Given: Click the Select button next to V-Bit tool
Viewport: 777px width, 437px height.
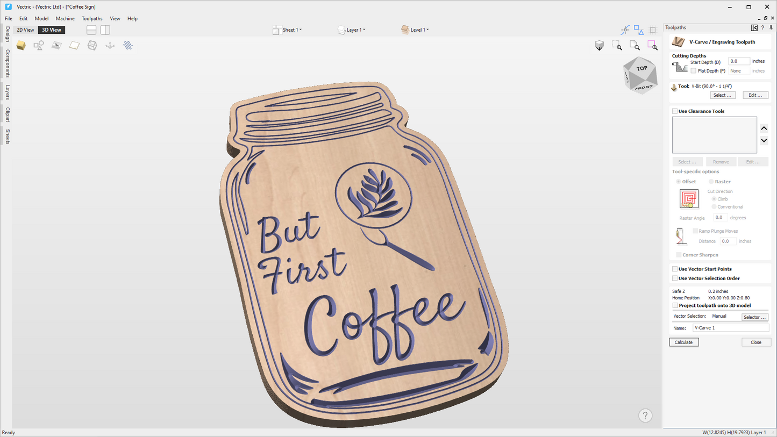Looking at the screenshot, I should pos(722,95).
